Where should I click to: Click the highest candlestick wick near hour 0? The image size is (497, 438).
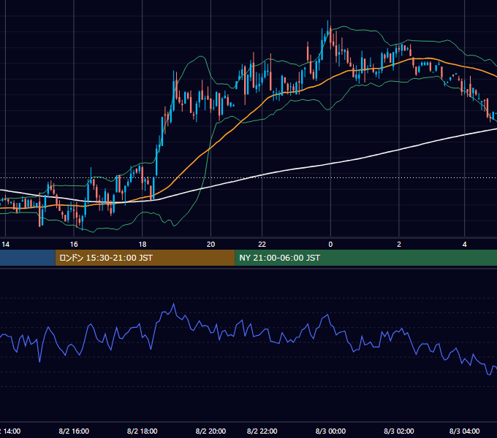[x=327, y=27]
